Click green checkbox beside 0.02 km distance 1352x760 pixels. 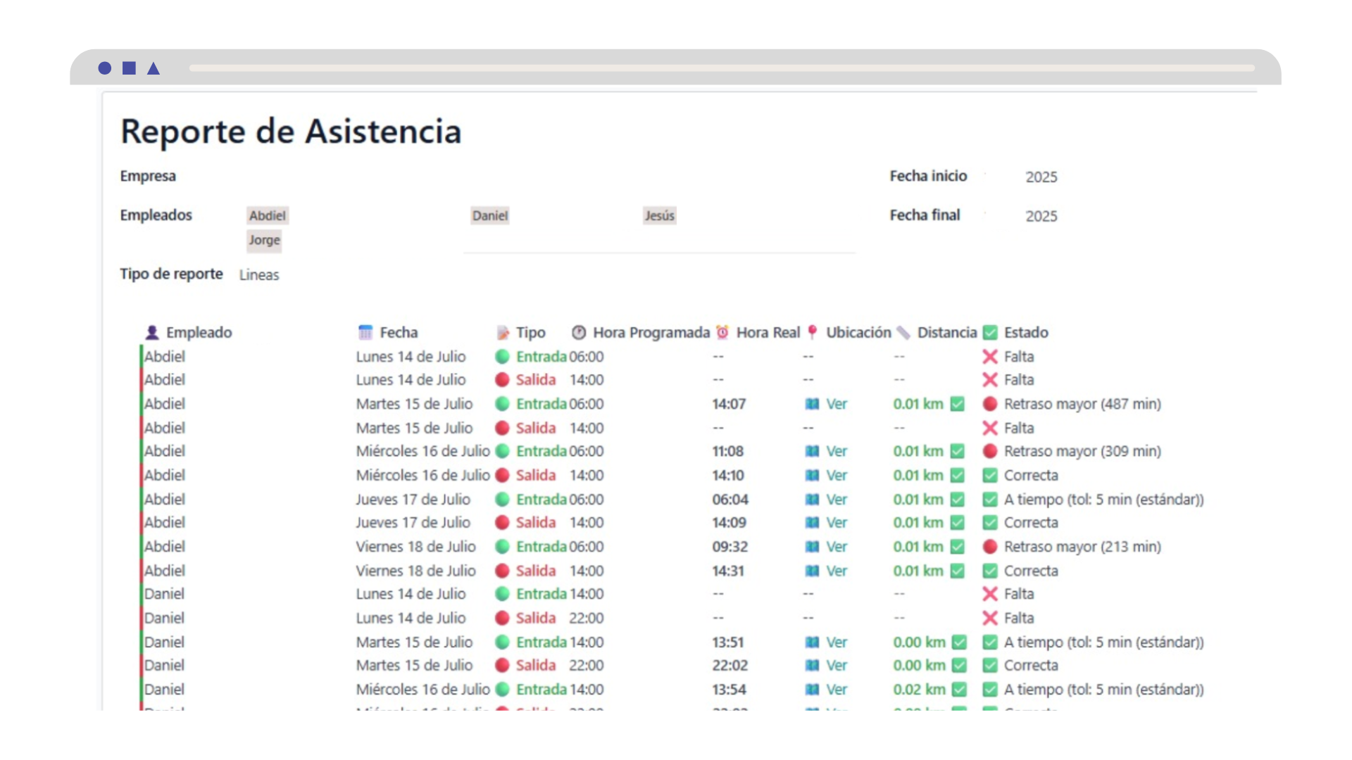(x=959, y=690)
